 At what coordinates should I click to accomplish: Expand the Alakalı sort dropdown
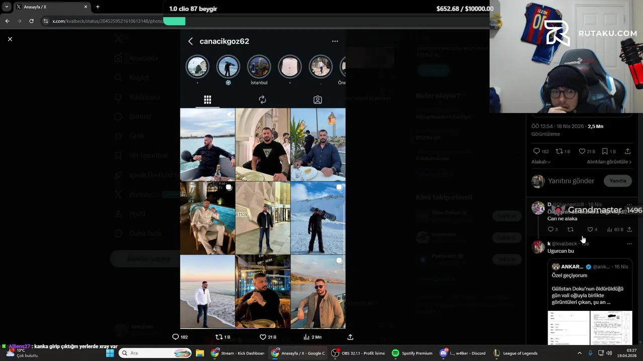(541, 162)
